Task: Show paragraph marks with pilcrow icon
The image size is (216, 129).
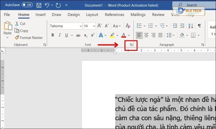Action: [199, 26]
